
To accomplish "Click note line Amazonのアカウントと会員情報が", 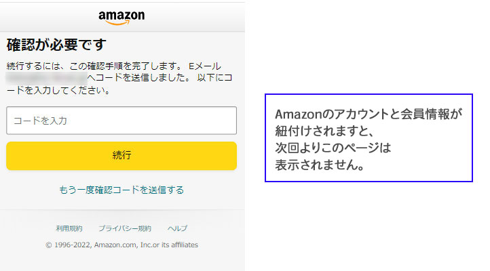I will (x=368, y=114).
